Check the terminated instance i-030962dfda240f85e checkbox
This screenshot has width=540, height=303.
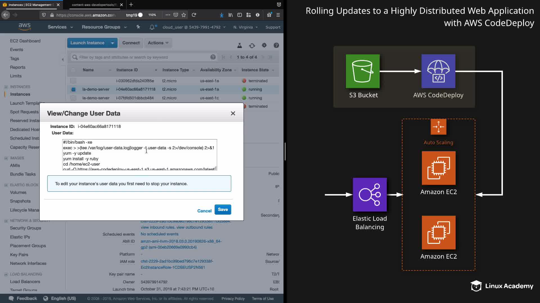[x=73, y=81]
